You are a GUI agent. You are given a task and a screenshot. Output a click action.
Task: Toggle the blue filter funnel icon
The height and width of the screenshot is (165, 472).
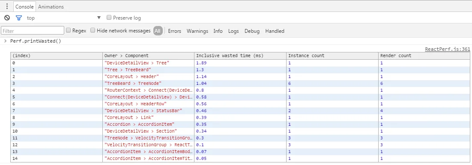click(x=19, y=18)
